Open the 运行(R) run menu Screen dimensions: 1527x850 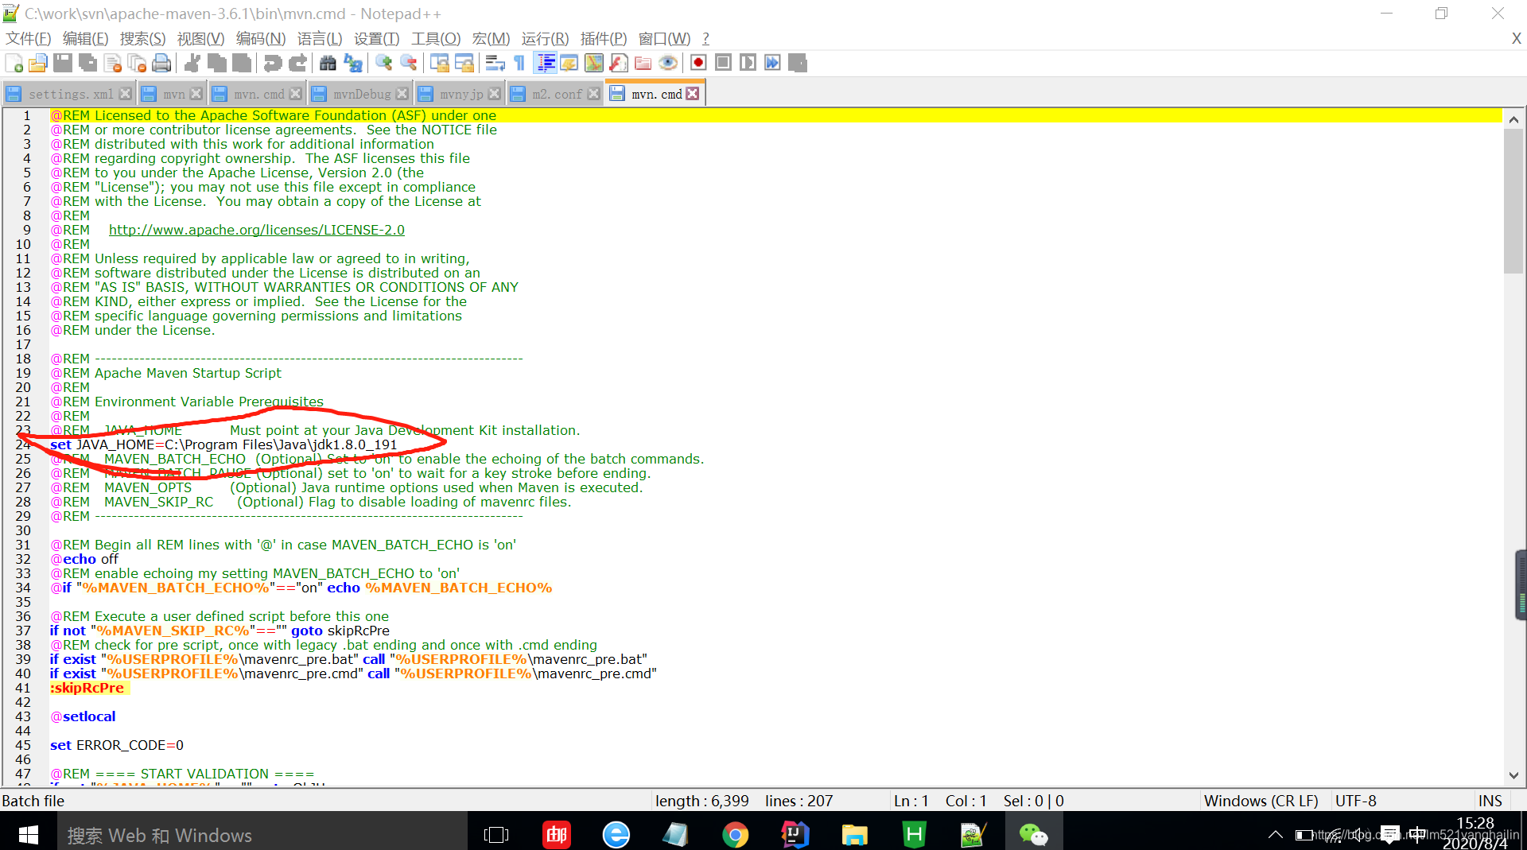[x=544, y=38]
